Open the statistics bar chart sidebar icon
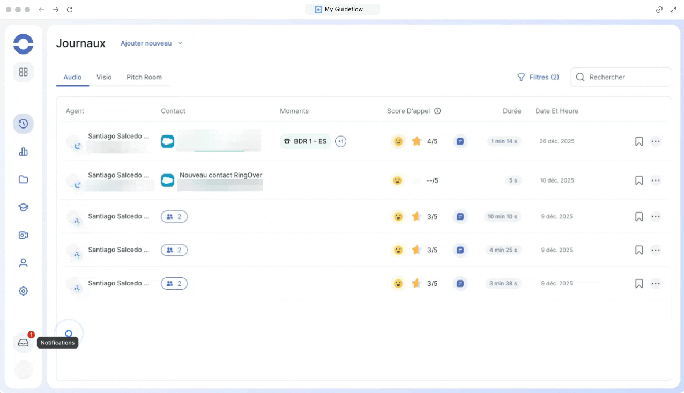The image size is (684, 393). [23, 152]
